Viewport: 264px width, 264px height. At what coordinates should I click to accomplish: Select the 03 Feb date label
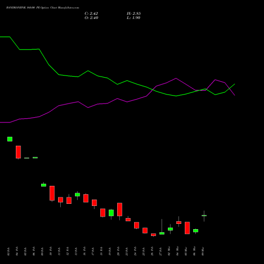8,251
